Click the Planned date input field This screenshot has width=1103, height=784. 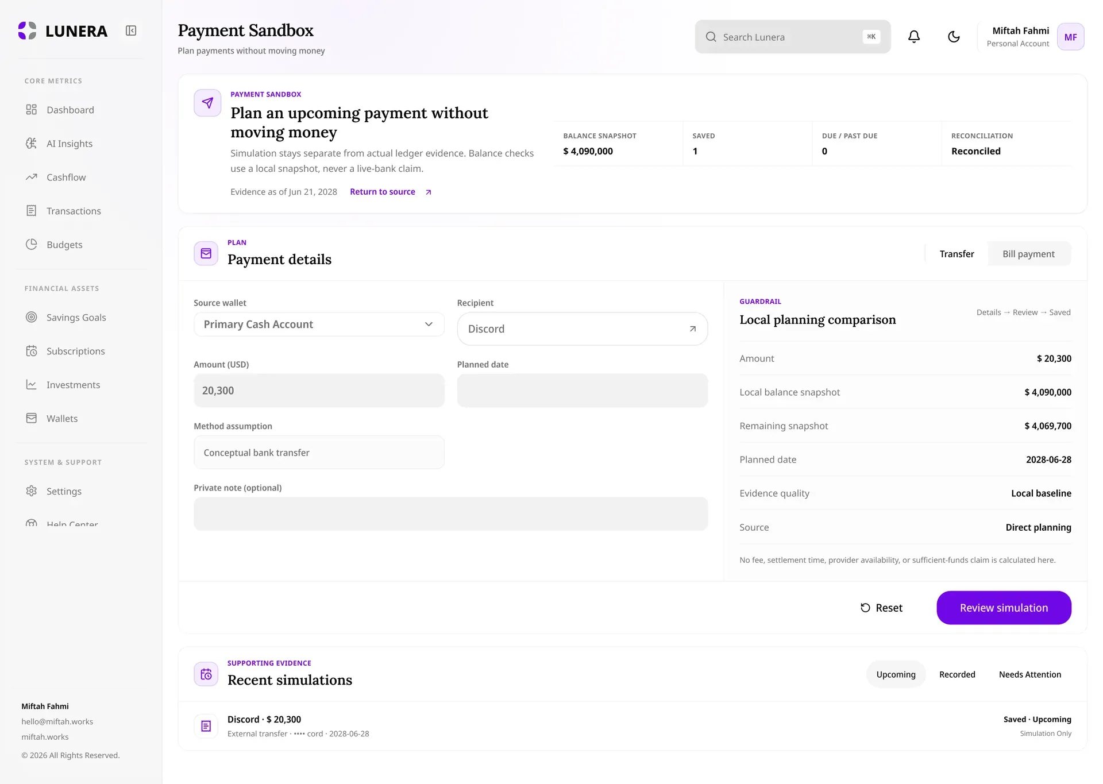coord(582,391)
